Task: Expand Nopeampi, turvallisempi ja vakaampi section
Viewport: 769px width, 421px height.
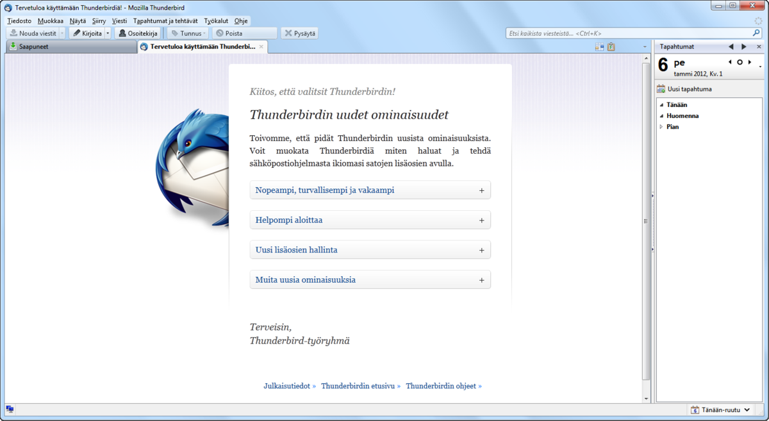Action: coord(370,190)
